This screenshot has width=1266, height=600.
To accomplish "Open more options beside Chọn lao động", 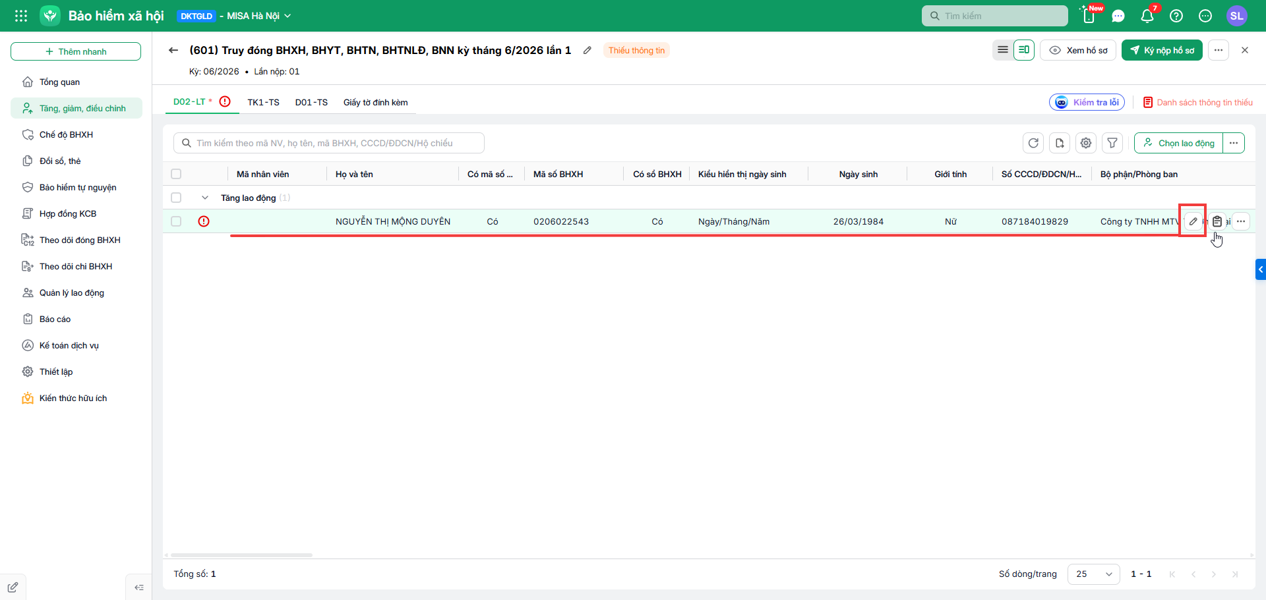I will 1234,143.
